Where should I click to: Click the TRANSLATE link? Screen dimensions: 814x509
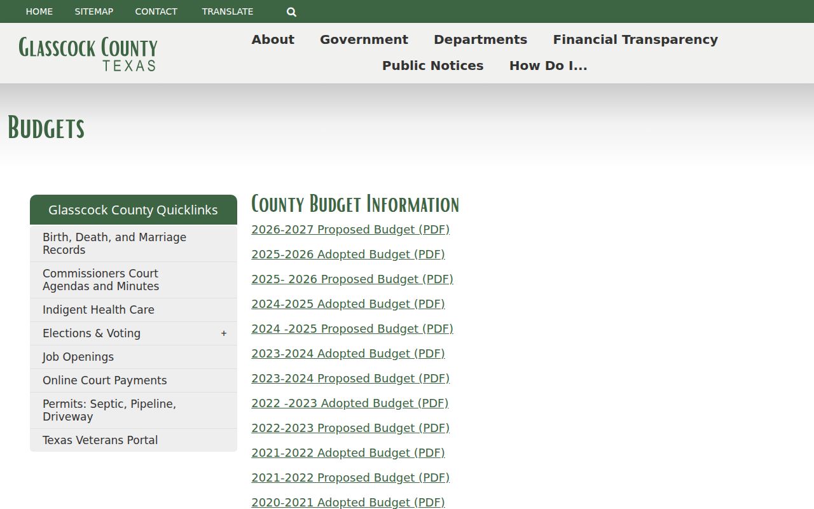[228, 11]
